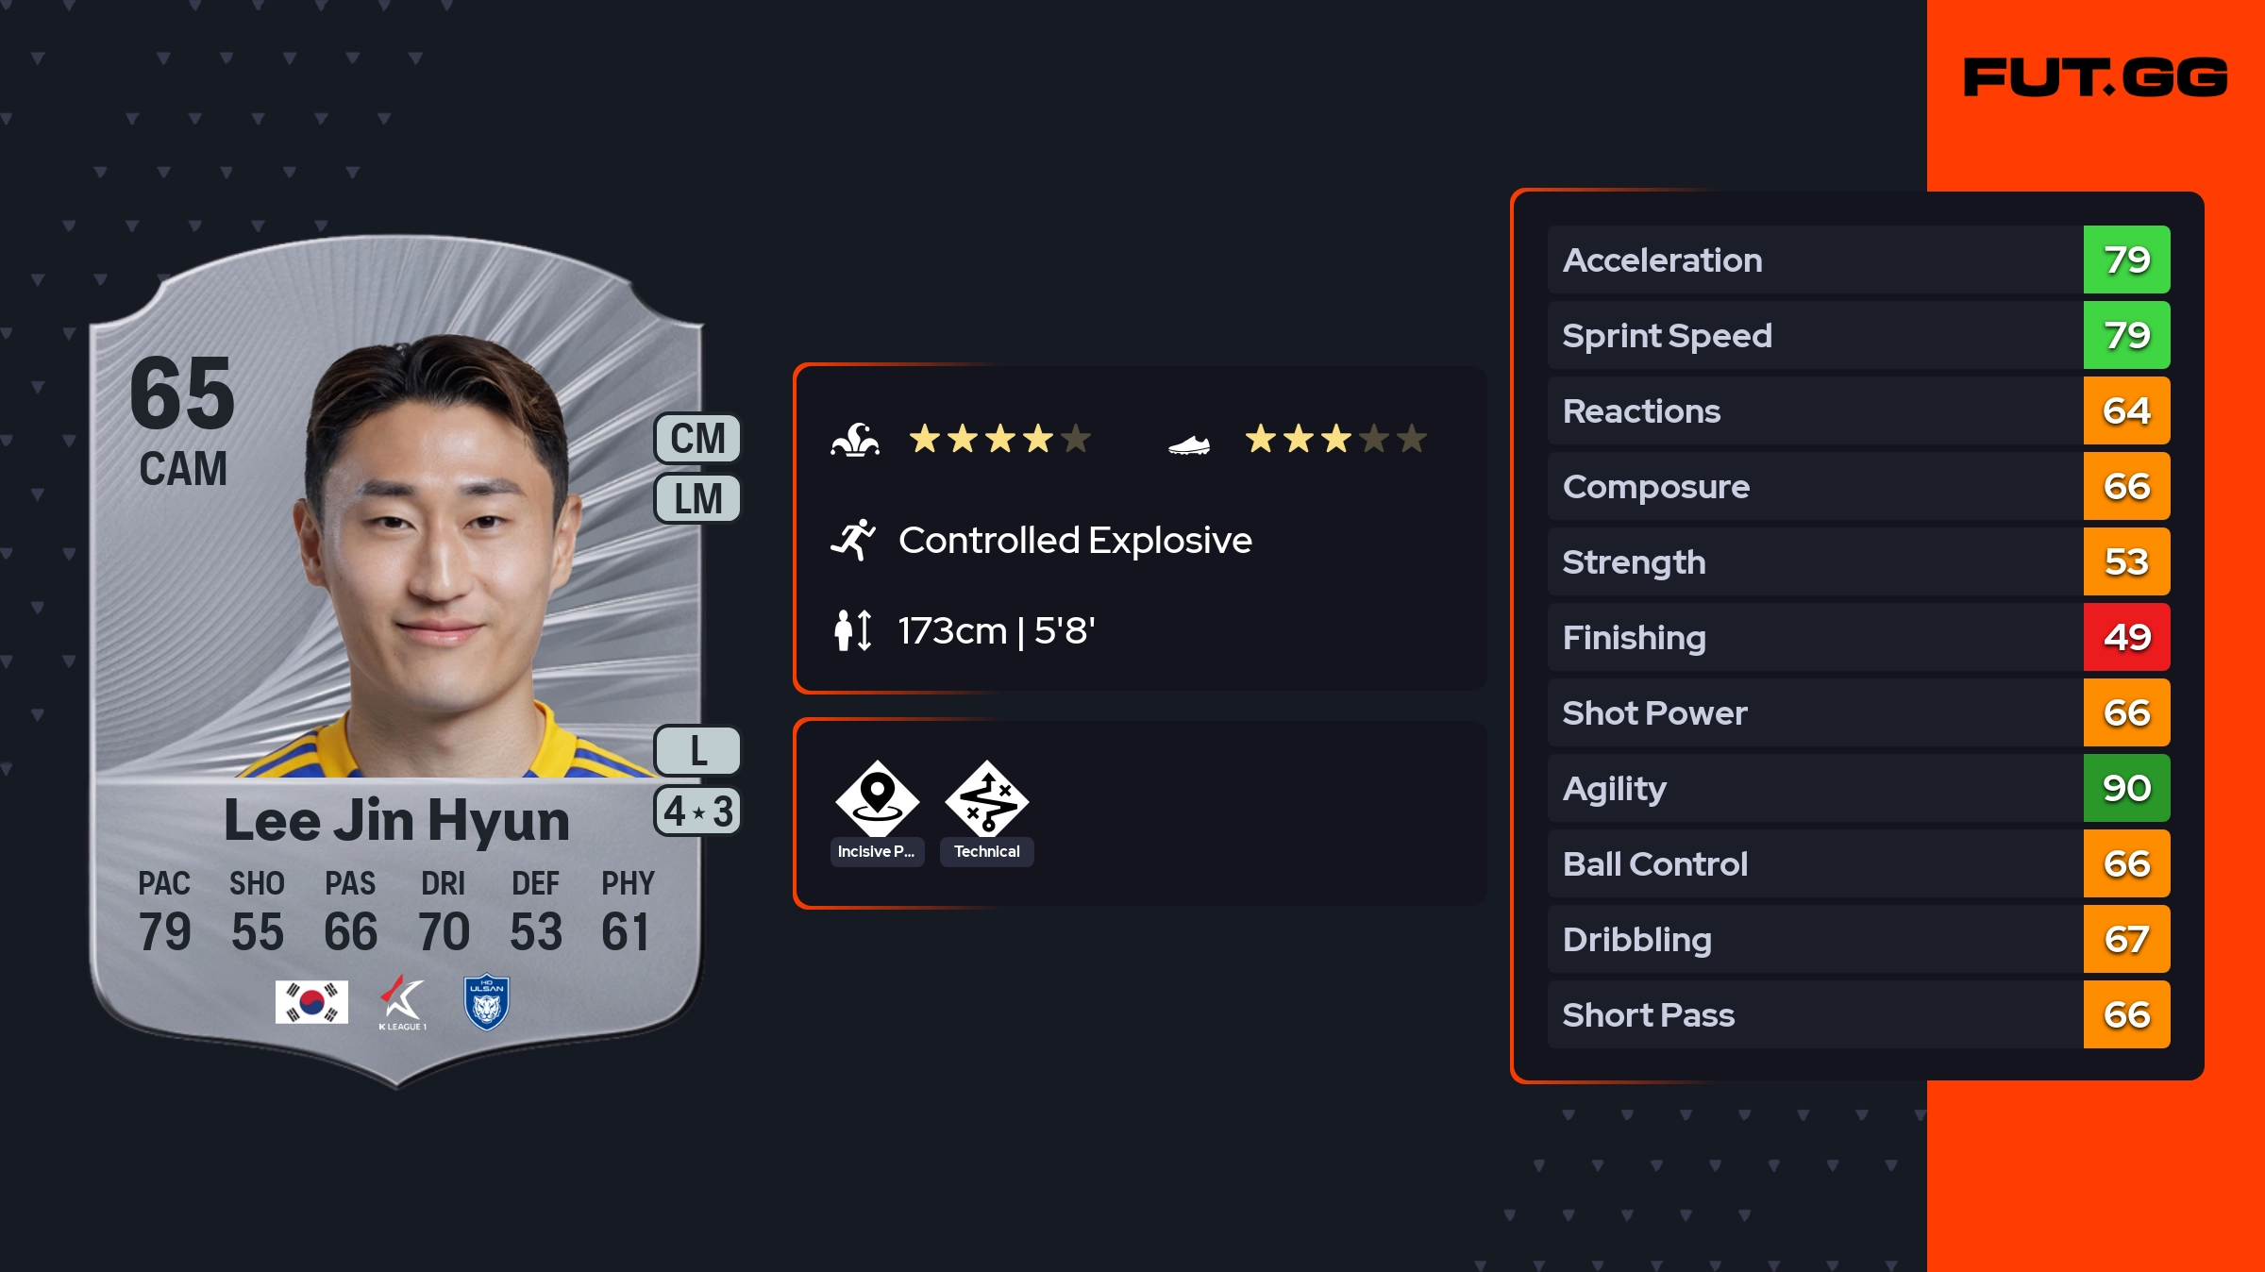Click the Ulsan club badge
The height and width of the screenshot is (1272, 2265).
pyautogui.click(x=487, y=1002)
